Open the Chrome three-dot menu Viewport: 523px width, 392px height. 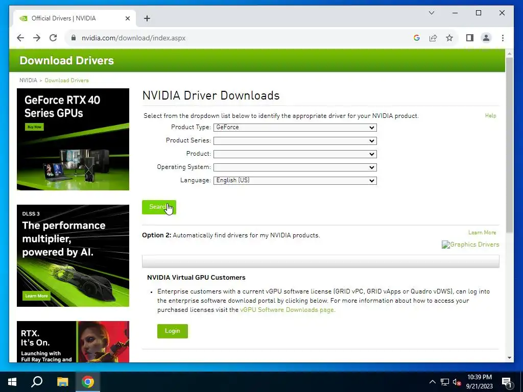pyautogui.click(x=503, y=38)
